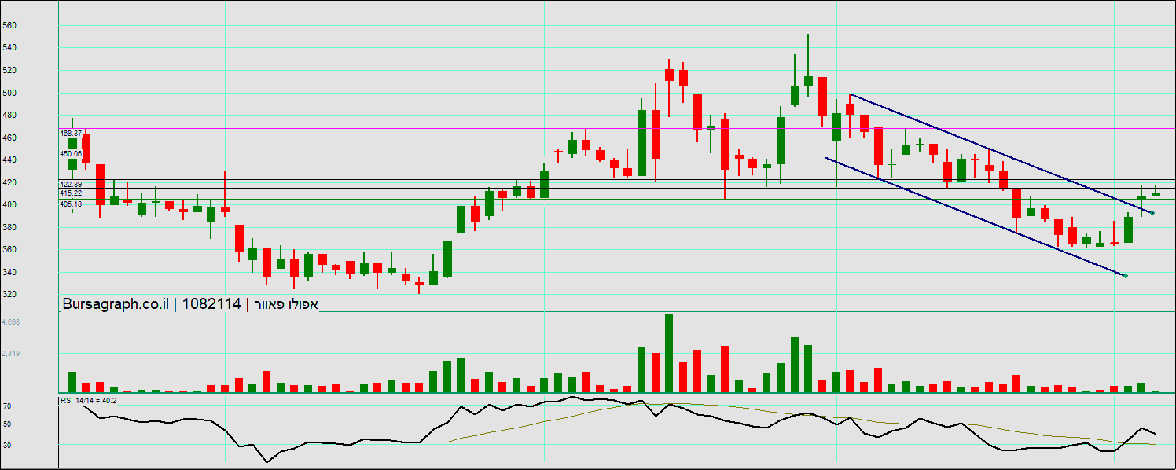This screenshot has height=470, width=1176.
Task: Click the 360 price axis value
Action: pyautogui.click(x=9, y=249)
